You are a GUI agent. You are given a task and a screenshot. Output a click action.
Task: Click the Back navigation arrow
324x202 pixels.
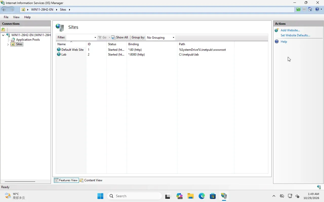pyautogui.click(x=4, y=10)
